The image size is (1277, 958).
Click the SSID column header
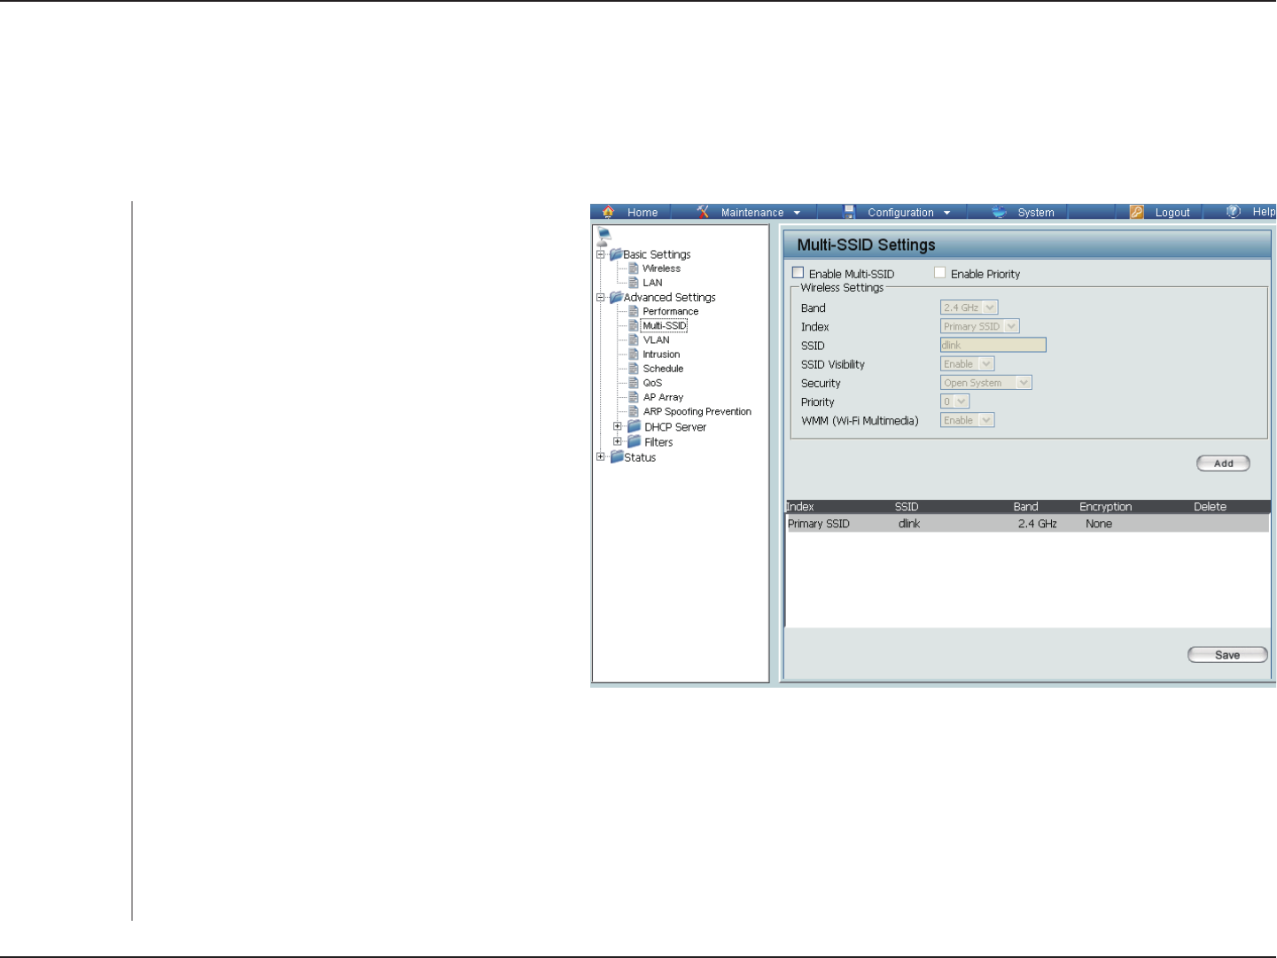coord(907,507)
